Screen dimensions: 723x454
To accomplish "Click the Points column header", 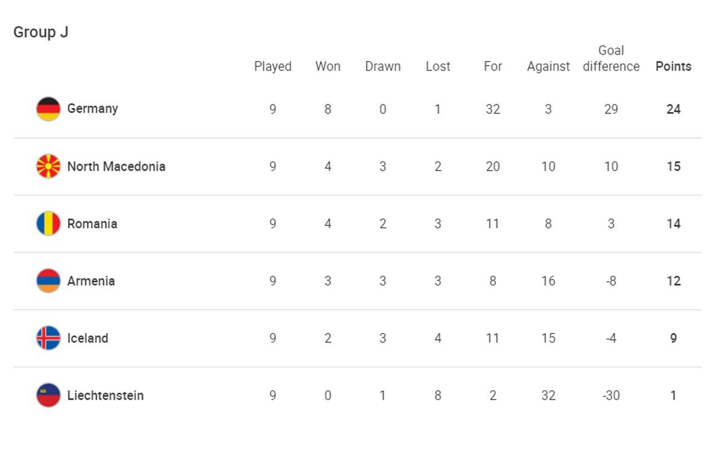I will click(674, 66).
